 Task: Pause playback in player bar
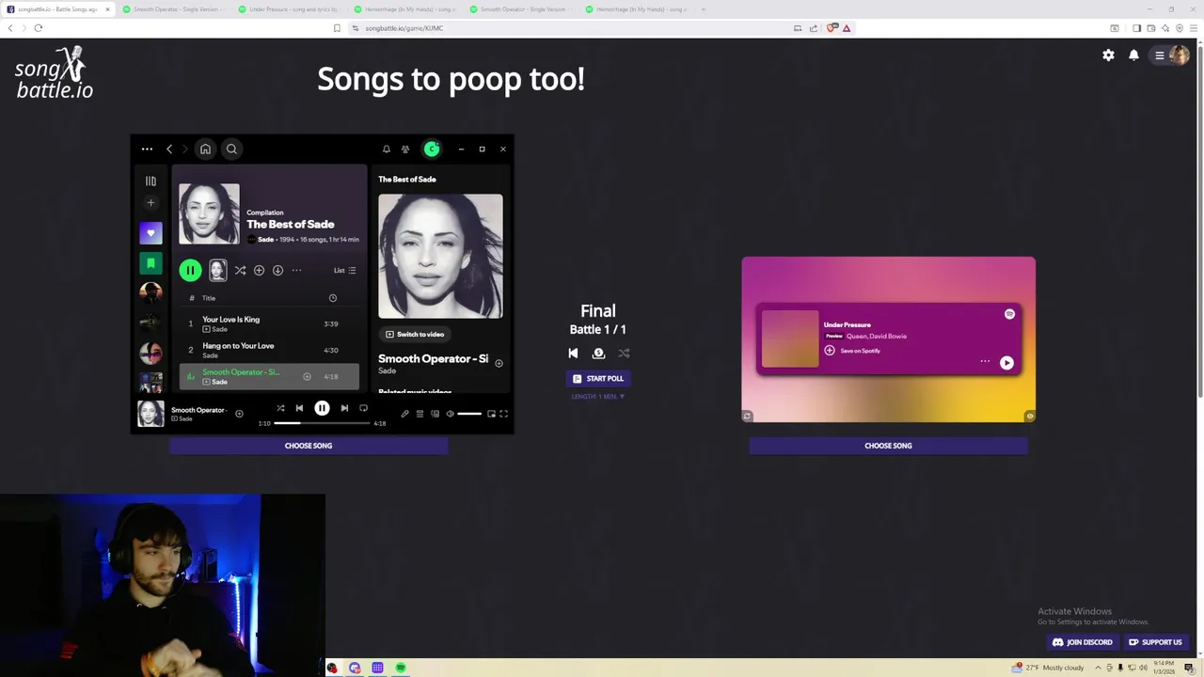pos(322,408)
